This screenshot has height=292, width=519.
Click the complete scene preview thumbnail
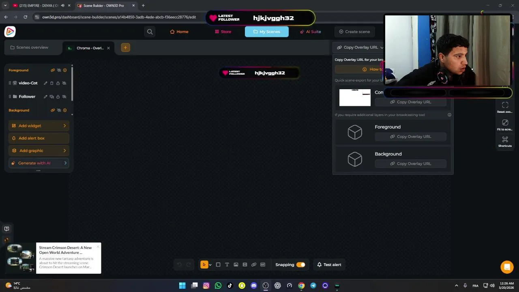(x=355, y=97)
